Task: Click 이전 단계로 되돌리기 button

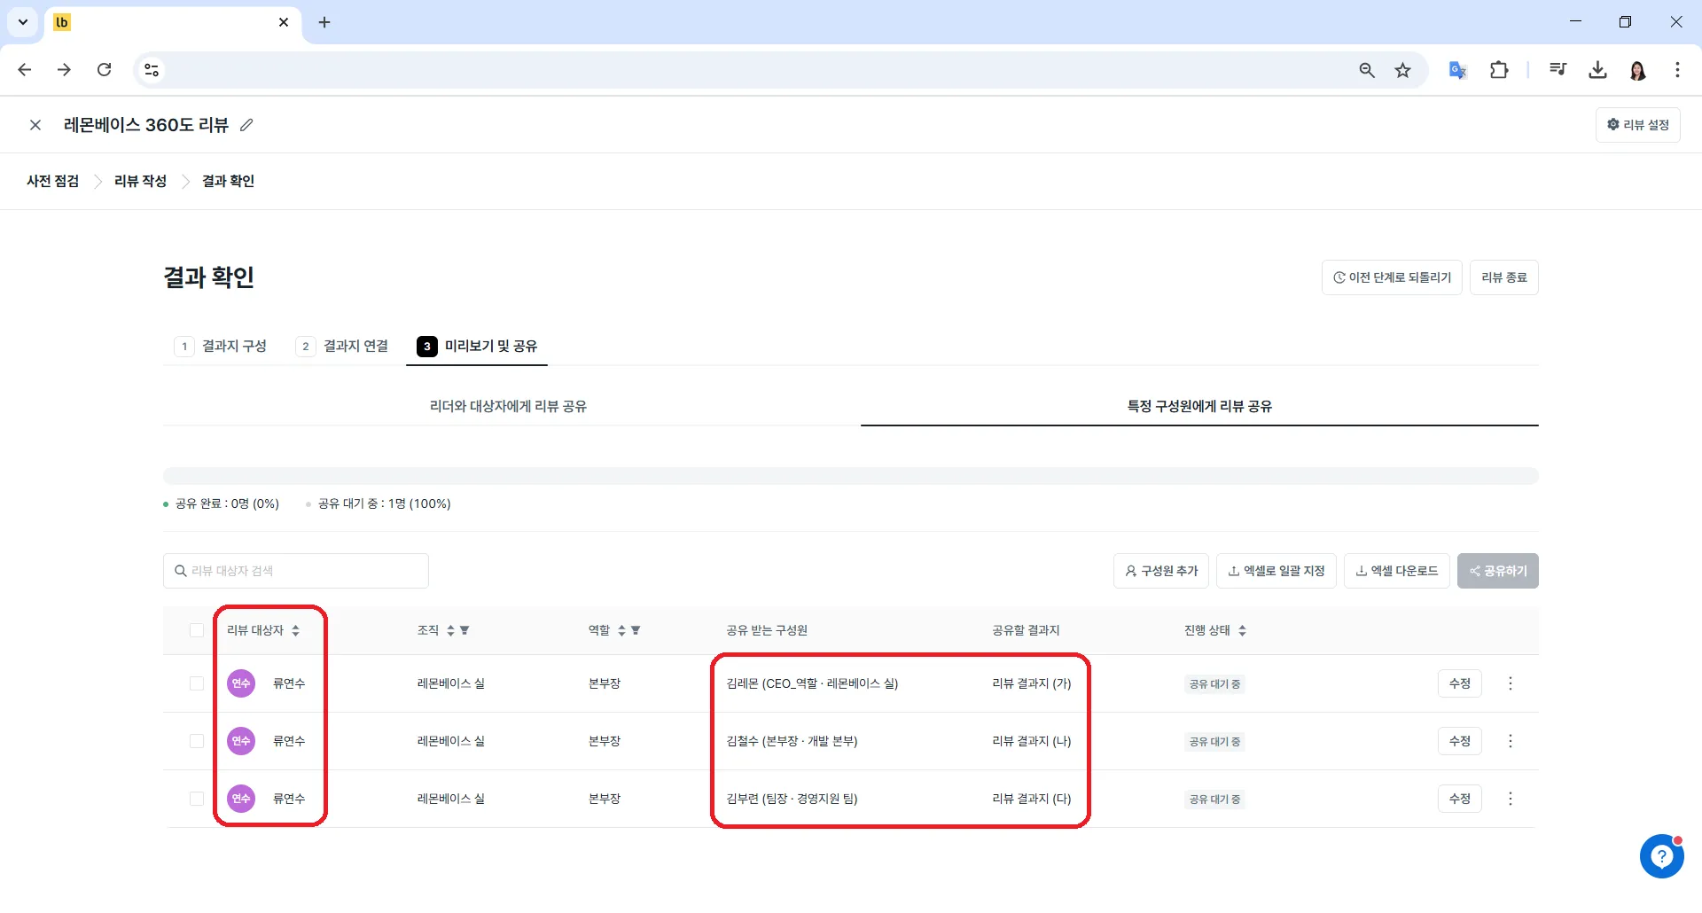Action: [1392, 277]
